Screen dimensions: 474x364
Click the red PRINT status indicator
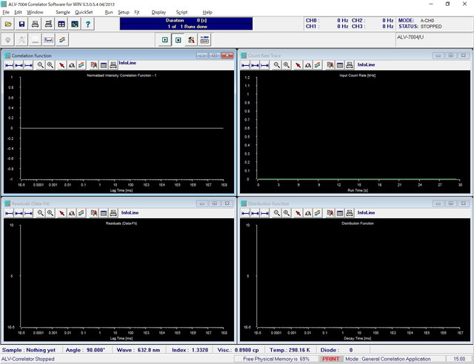pyautogui.click(x=330, y=359)
